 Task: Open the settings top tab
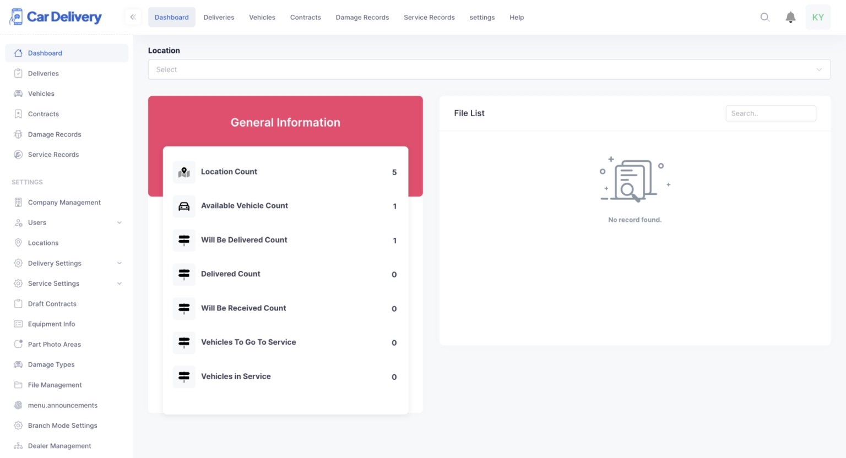pyautogui.click(x=482, y=17)
